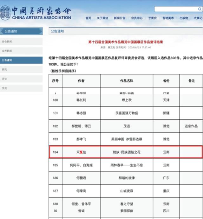
Task: Click the 进京作品 remark in row 132
Action: tap(191, 126)
